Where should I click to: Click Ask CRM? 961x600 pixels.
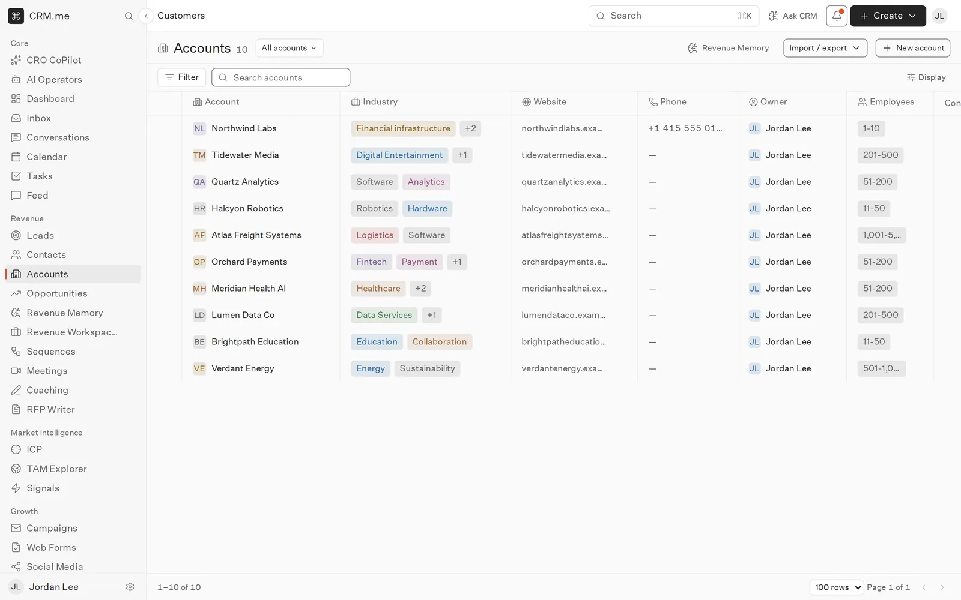(793, 16)
